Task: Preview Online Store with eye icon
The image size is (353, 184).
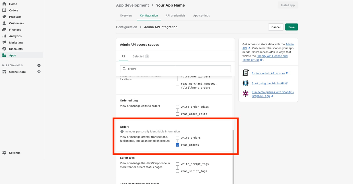Action: point(39,72)
